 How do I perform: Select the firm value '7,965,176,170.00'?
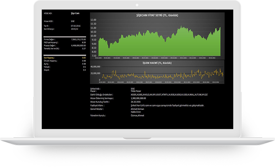79,39
